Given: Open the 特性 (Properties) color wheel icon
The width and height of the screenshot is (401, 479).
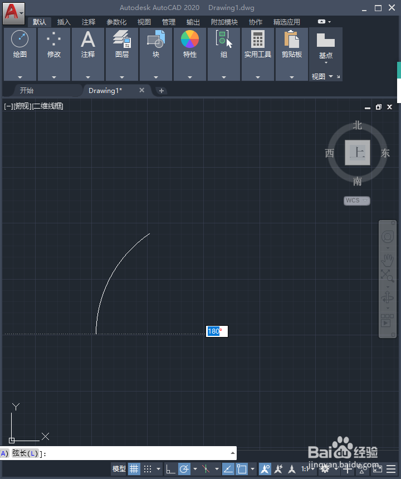Looking at the screenshot, I should click(x=190, y=39).
